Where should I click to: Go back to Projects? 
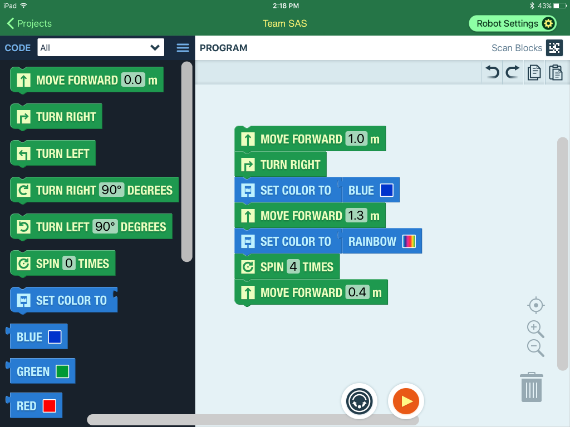click(29, 23)
